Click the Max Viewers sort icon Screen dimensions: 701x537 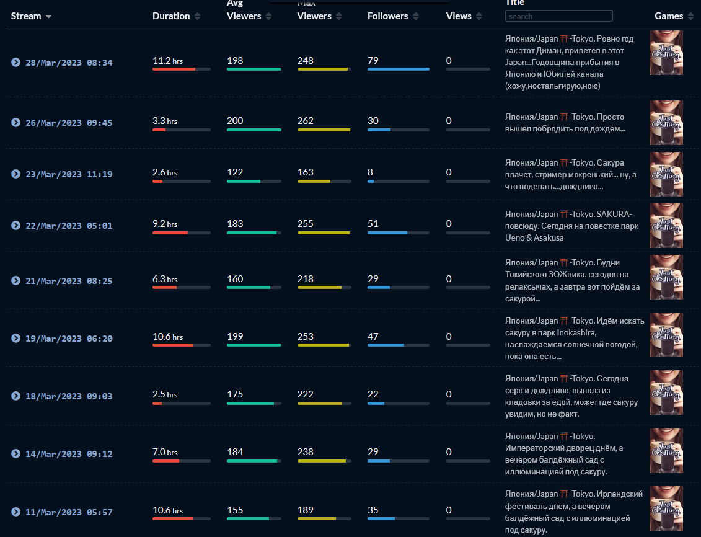tap(339, 16)
